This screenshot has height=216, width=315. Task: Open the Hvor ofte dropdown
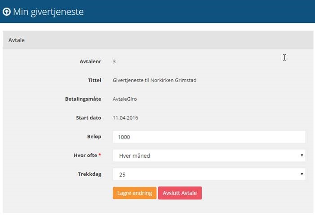pos(209,156)
